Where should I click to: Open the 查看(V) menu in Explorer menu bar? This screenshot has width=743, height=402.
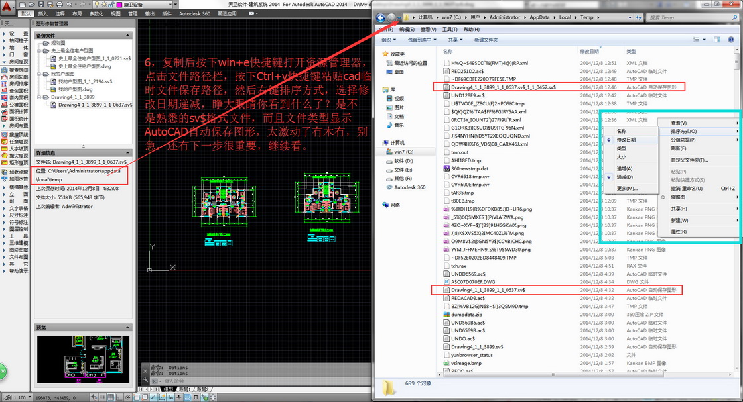[x=429, y=29]
